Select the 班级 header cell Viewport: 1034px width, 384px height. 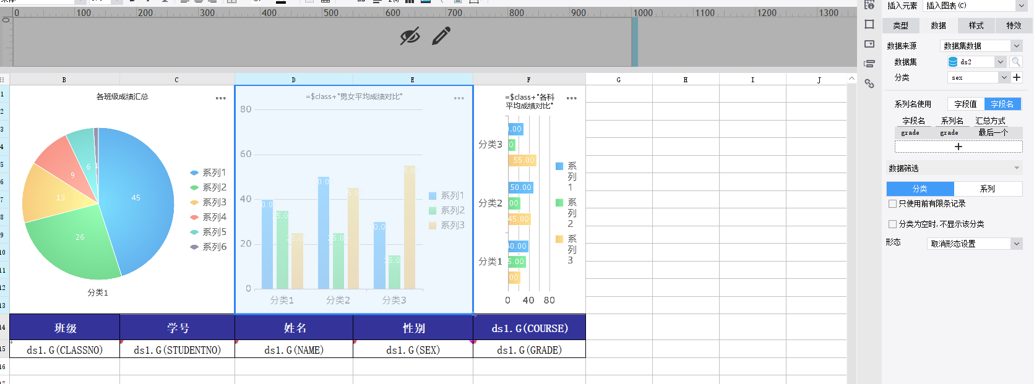[x=65, y=328]
